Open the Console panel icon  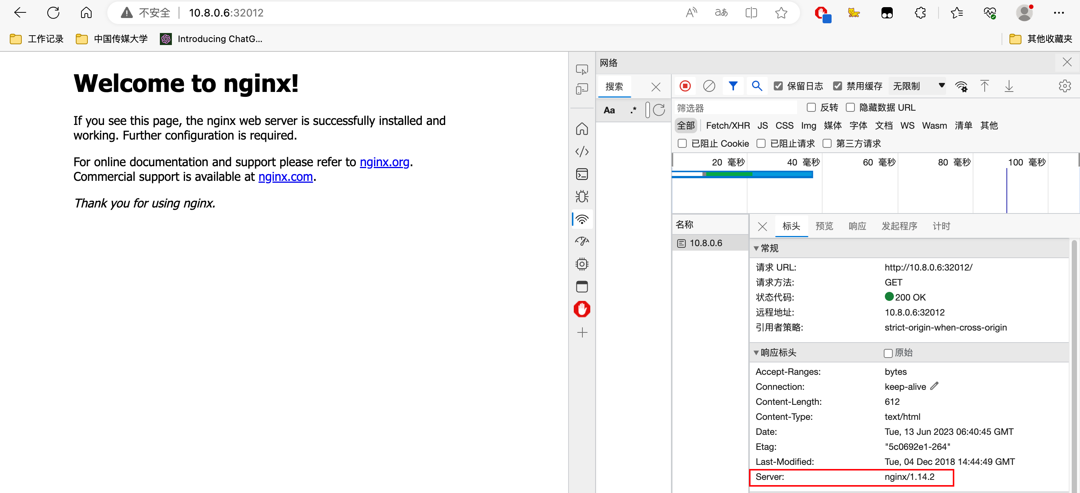[582, 174]
